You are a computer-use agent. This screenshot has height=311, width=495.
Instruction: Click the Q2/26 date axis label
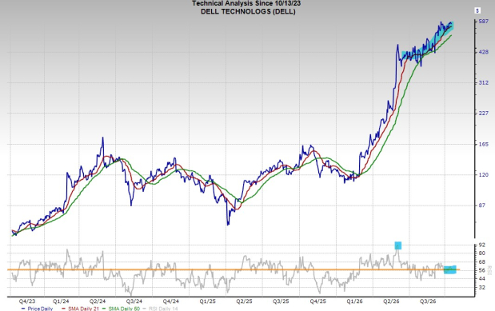pos(391,301)
